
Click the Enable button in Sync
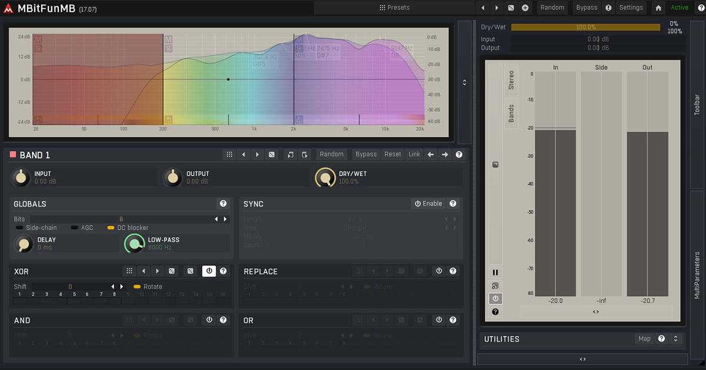428,204
